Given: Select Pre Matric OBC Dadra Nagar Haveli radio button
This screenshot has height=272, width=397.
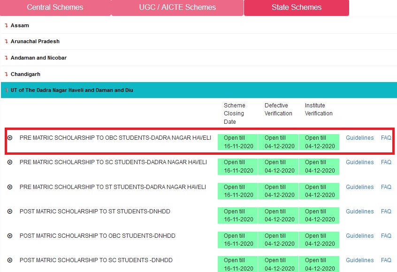Looking at the screenshot, I should 10,138.
